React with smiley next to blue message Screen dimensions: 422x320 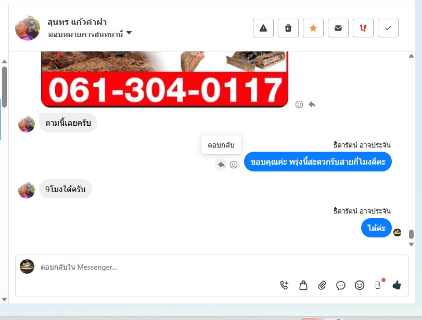[234, 165]
